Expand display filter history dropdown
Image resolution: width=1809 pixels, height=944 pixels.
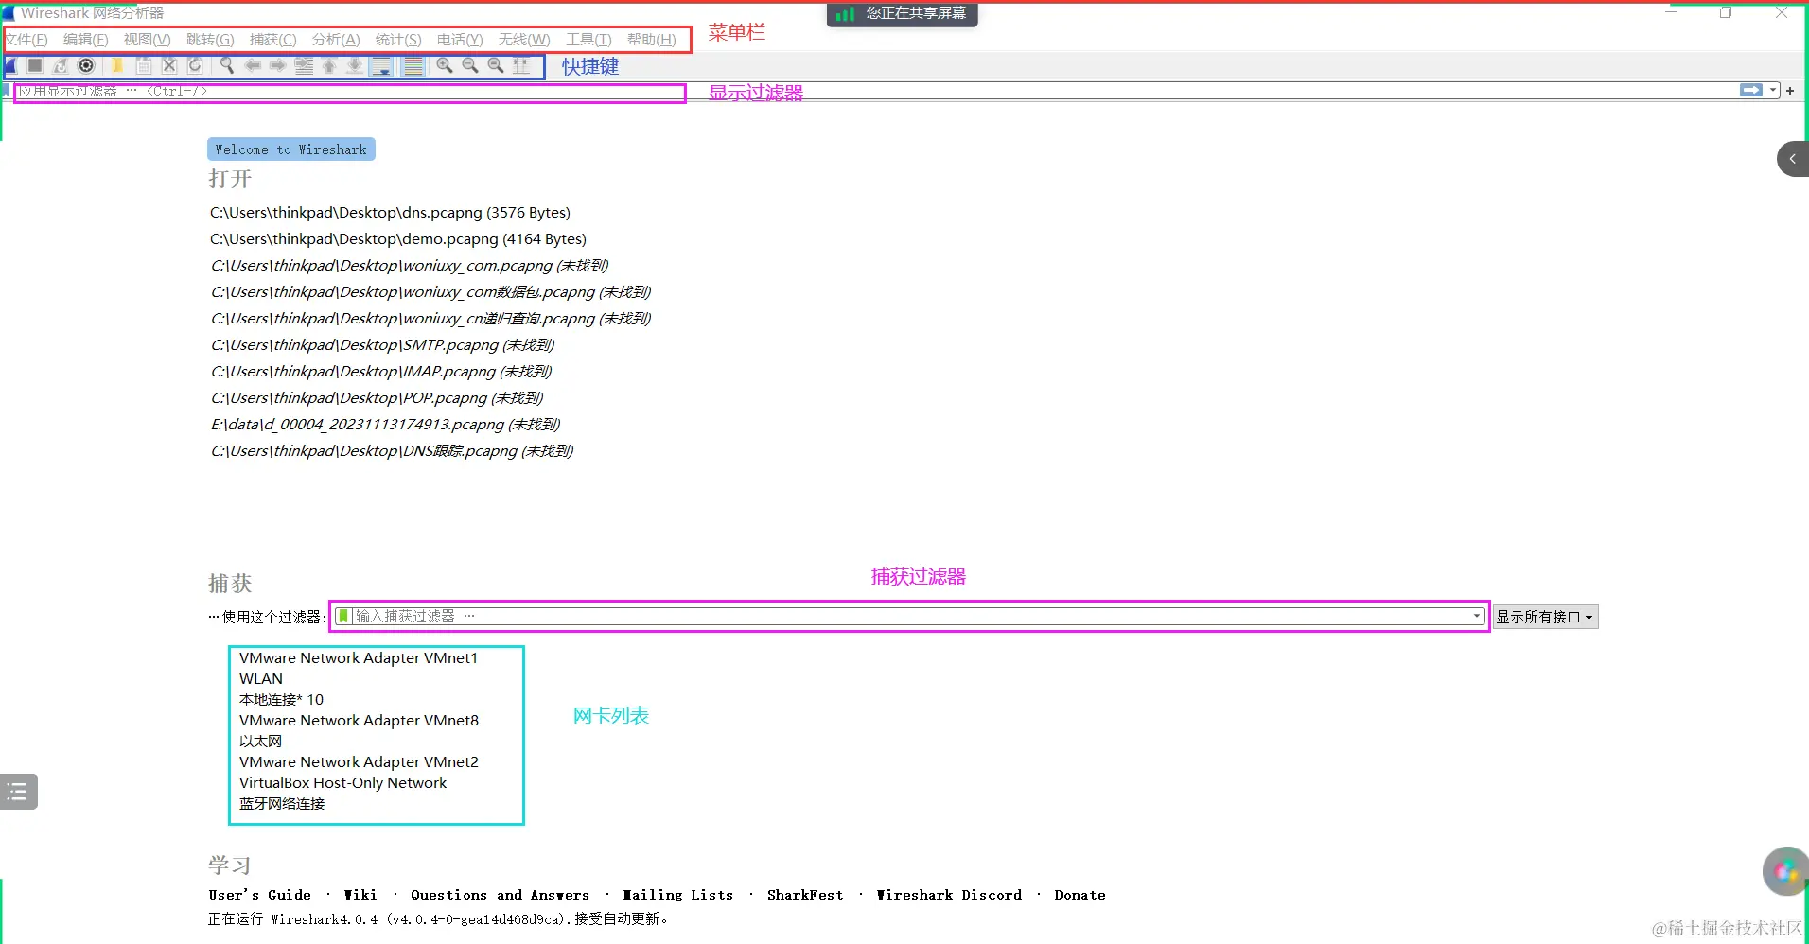pyautogui.click(x=1773, y=90)
